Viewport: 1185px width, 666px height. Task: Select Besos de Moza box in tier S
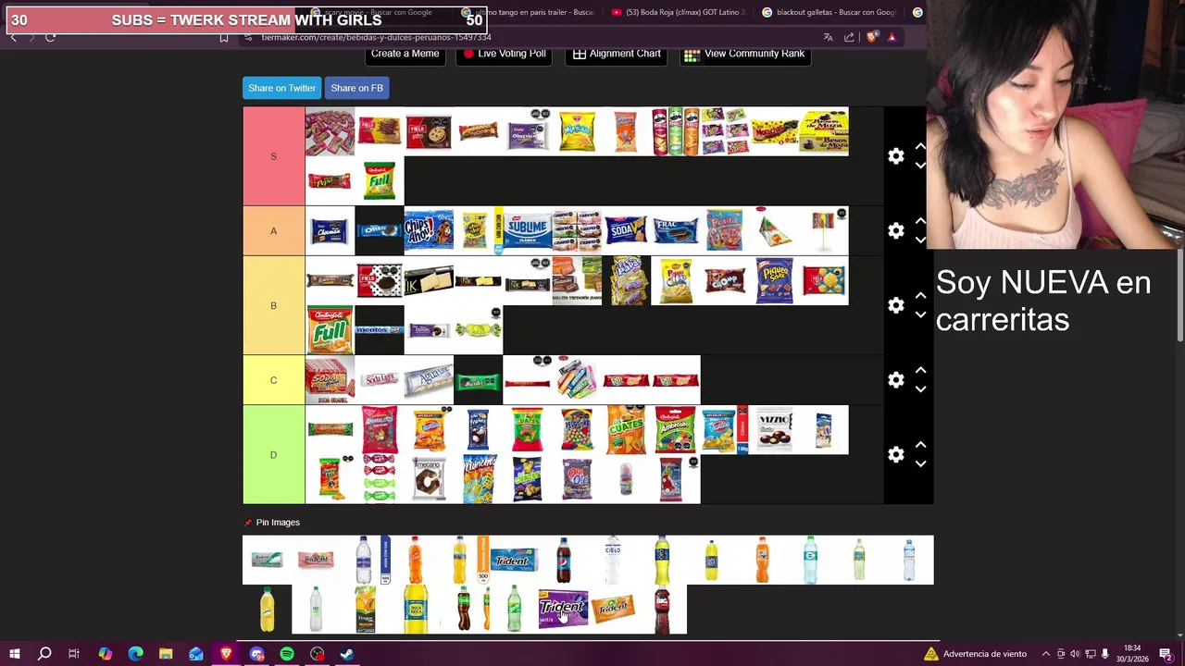point(824,131)
